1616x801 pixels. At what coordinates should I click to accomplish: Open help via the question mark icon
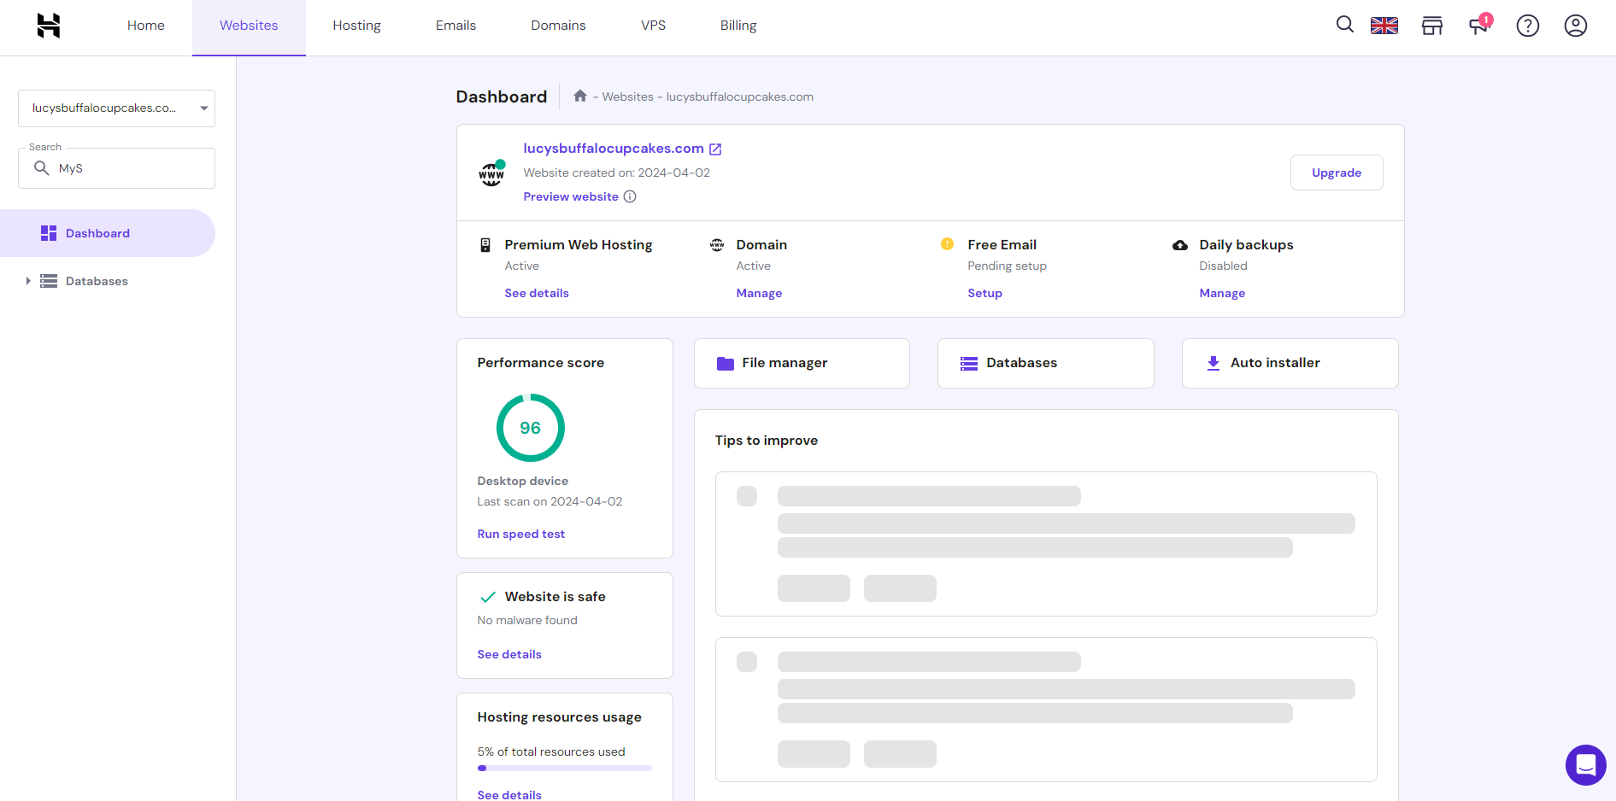(x=1527, y=26)
